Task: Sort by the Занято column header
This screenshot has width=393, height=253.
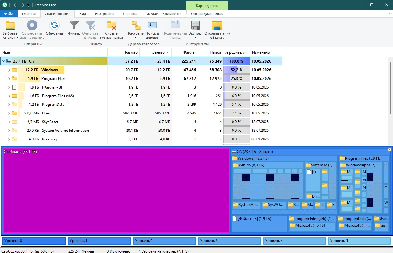Action: coord(156,52)
